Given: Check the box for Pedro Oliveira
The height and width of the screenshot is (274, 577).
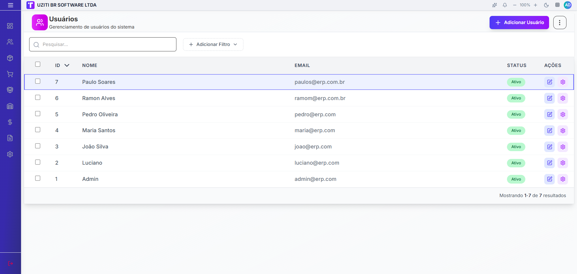Looking at the screenshot, I should coord(38,114).
